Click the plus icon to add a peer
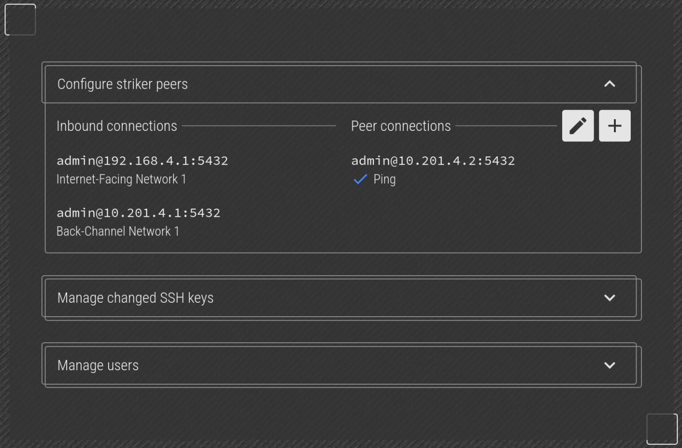 click(x=614, y=126)
